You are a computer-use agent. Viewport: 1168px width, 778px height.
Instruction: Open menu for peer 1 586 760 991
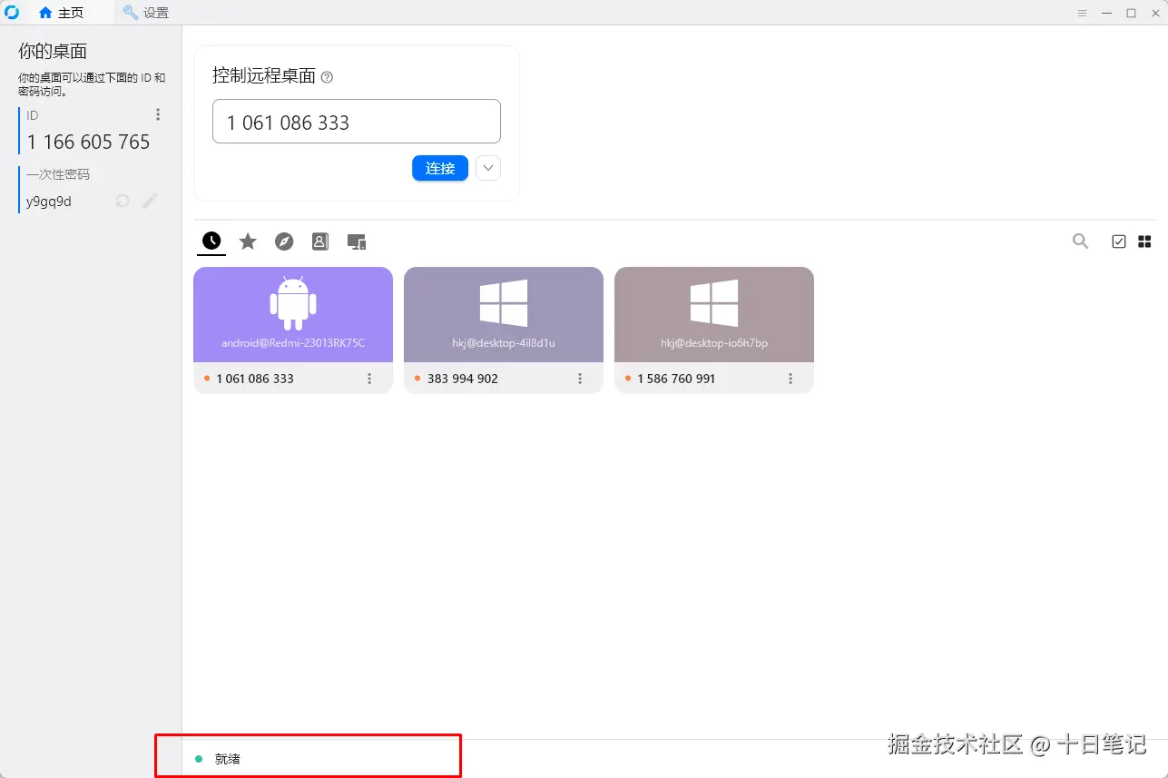point(790,379)
